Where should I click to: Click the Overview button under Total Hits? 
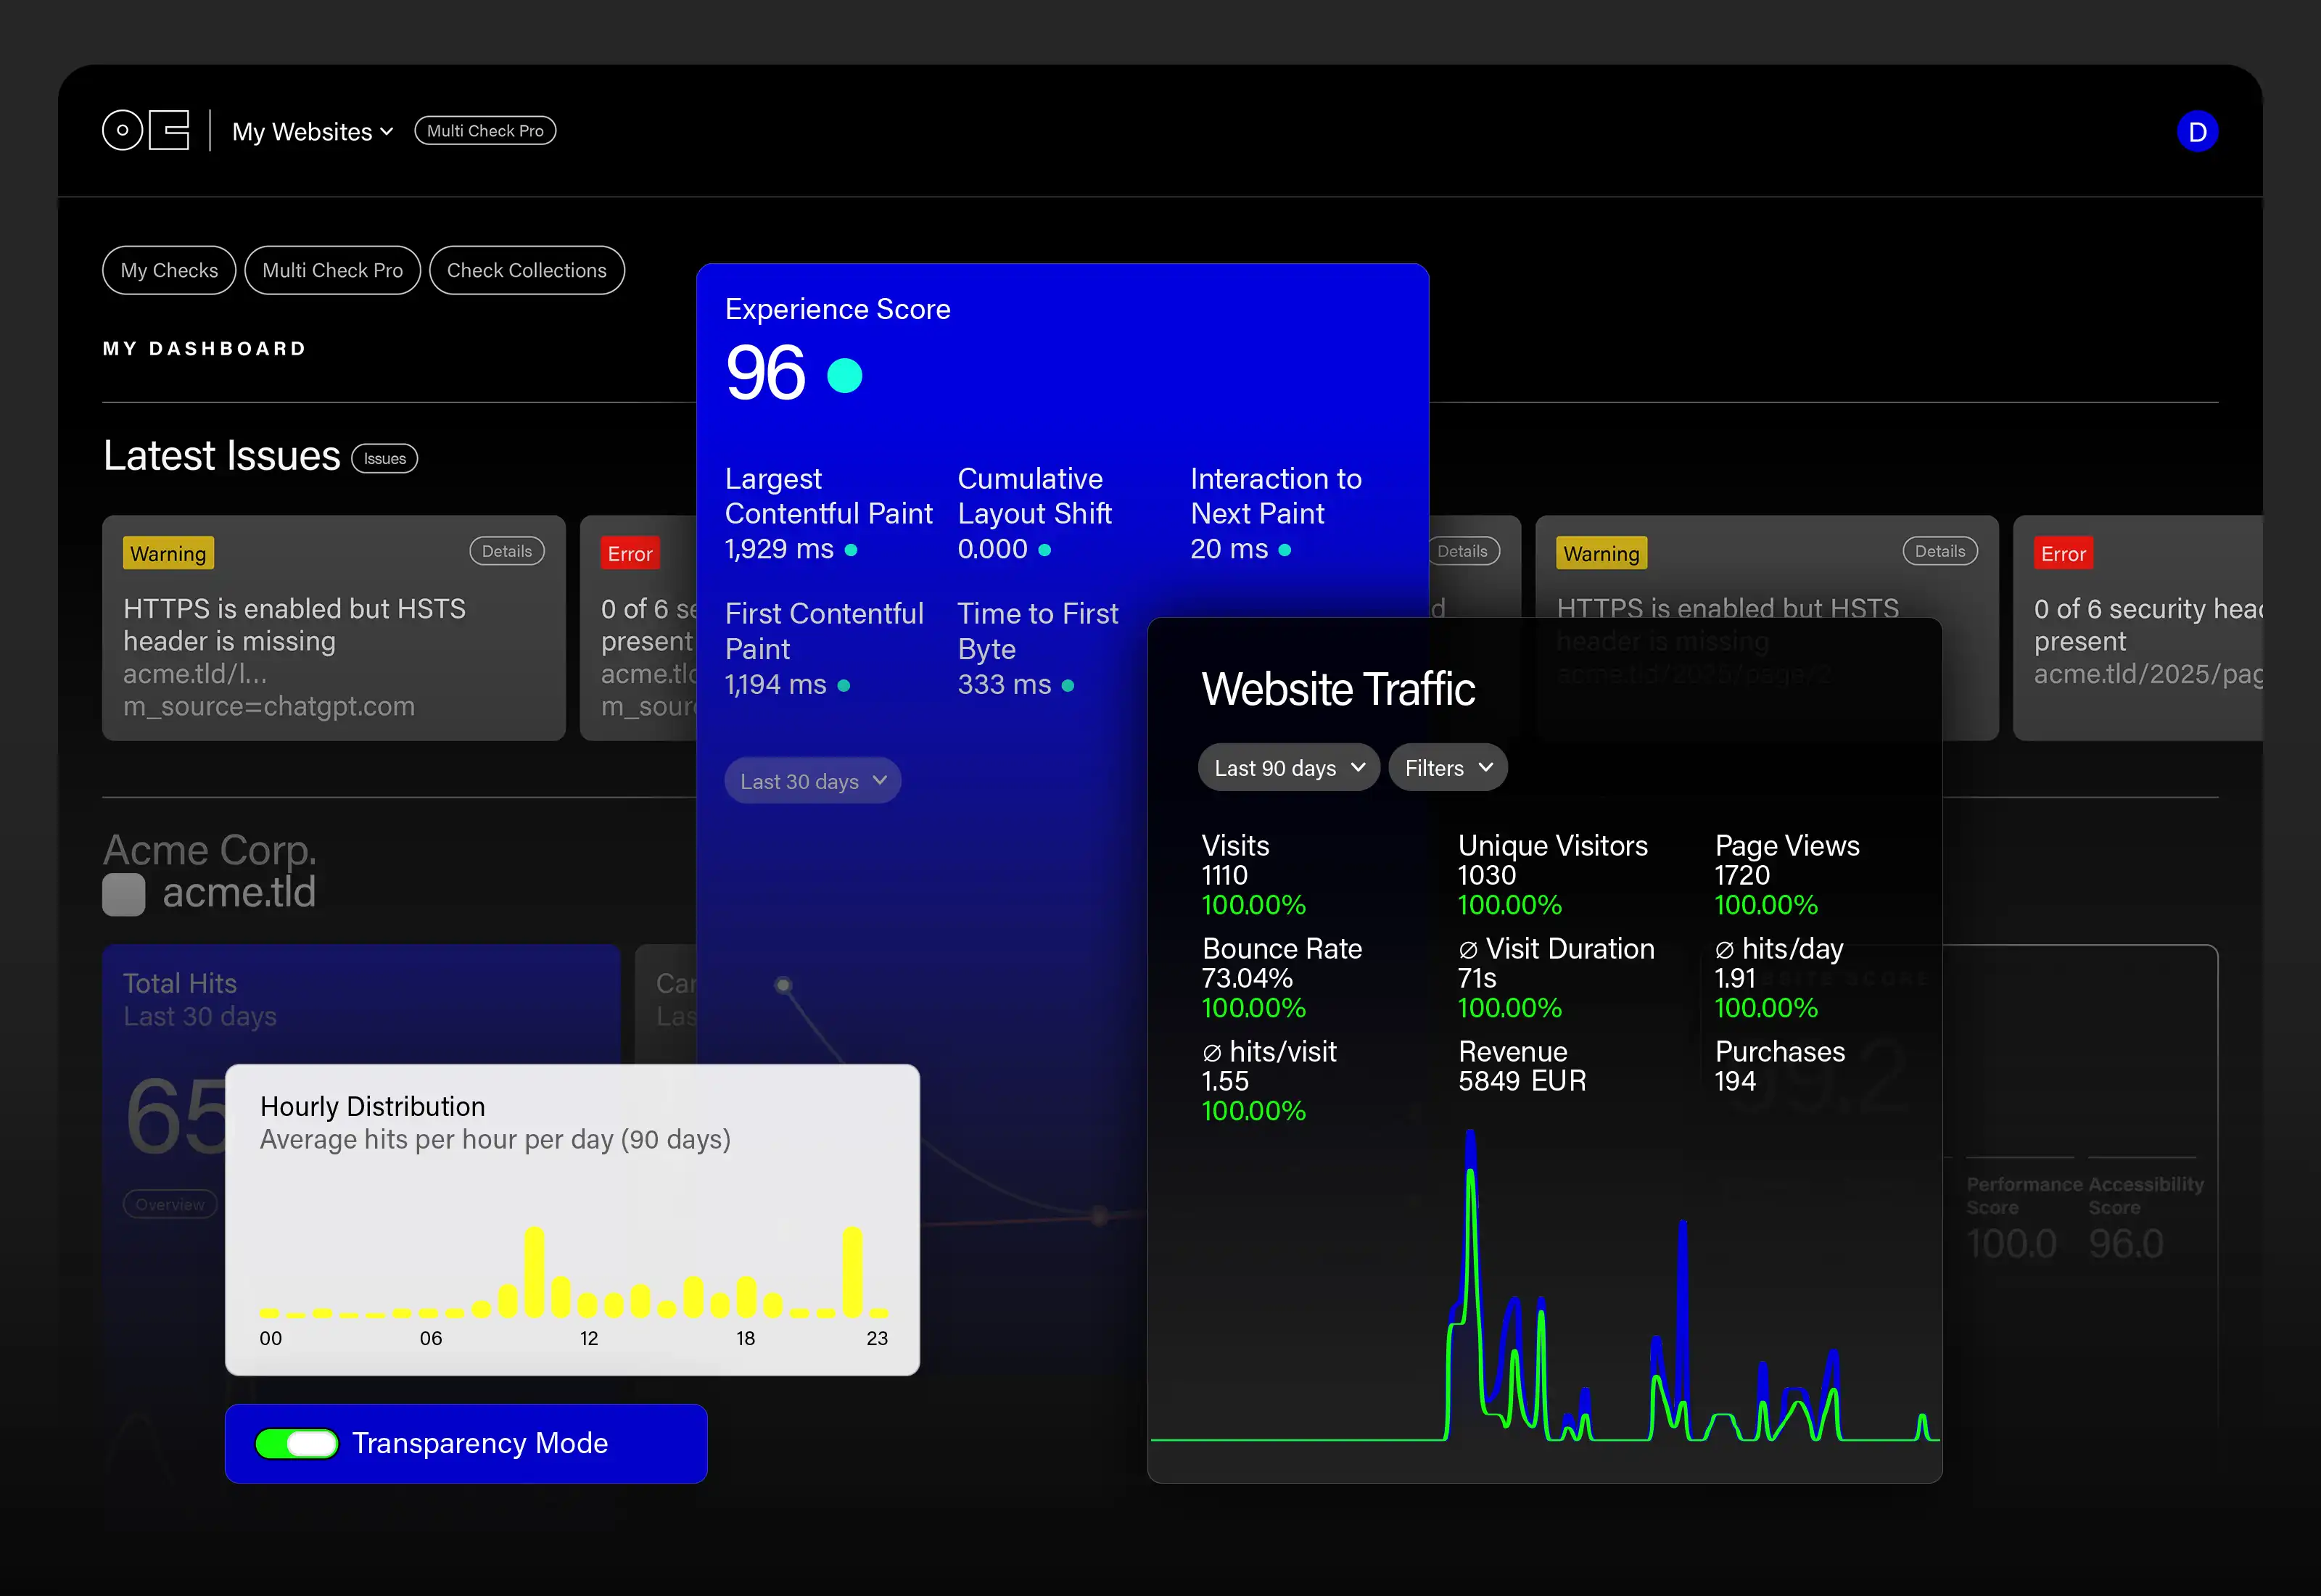coord(170,1204)
